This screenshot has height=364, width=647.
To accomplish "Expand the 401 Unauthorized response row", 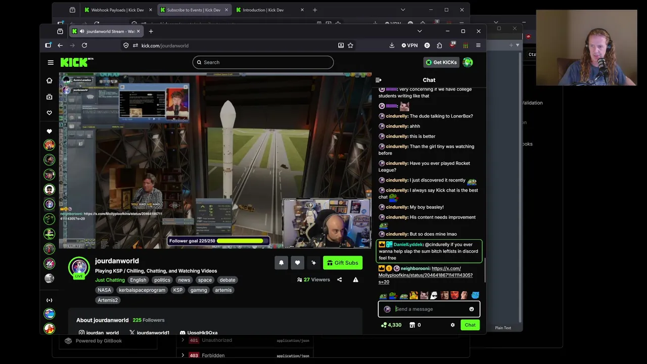I will coord(245,340).
